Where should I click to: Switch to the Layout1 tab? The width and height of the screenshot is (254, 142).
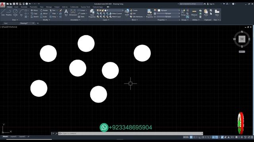pyautogui.click(x=13, y=136)
